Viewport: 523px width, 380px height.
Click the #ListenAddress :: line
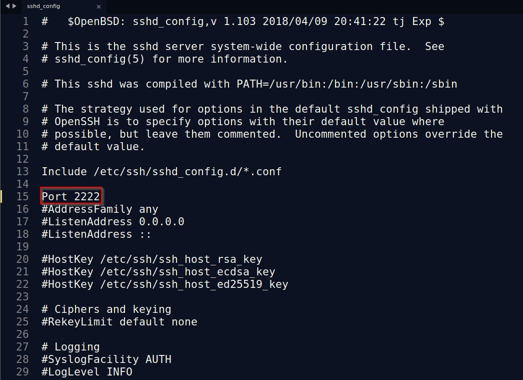(x=96, y=234)
